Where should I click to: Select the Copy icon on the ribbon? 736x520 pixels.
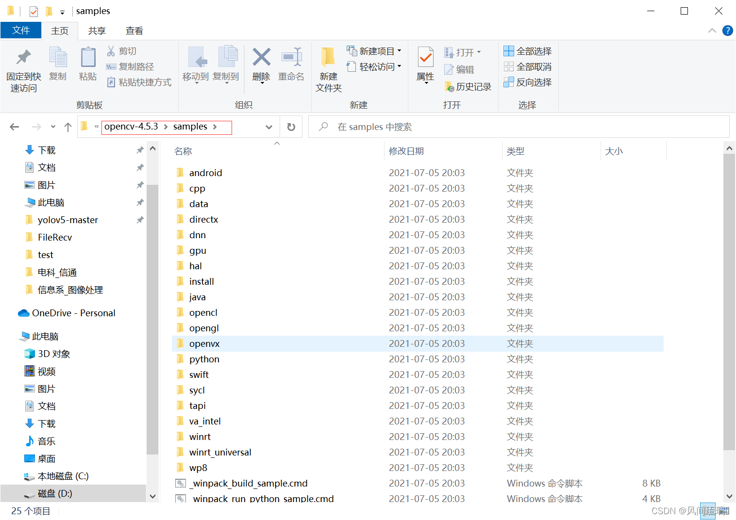point(58,65)
